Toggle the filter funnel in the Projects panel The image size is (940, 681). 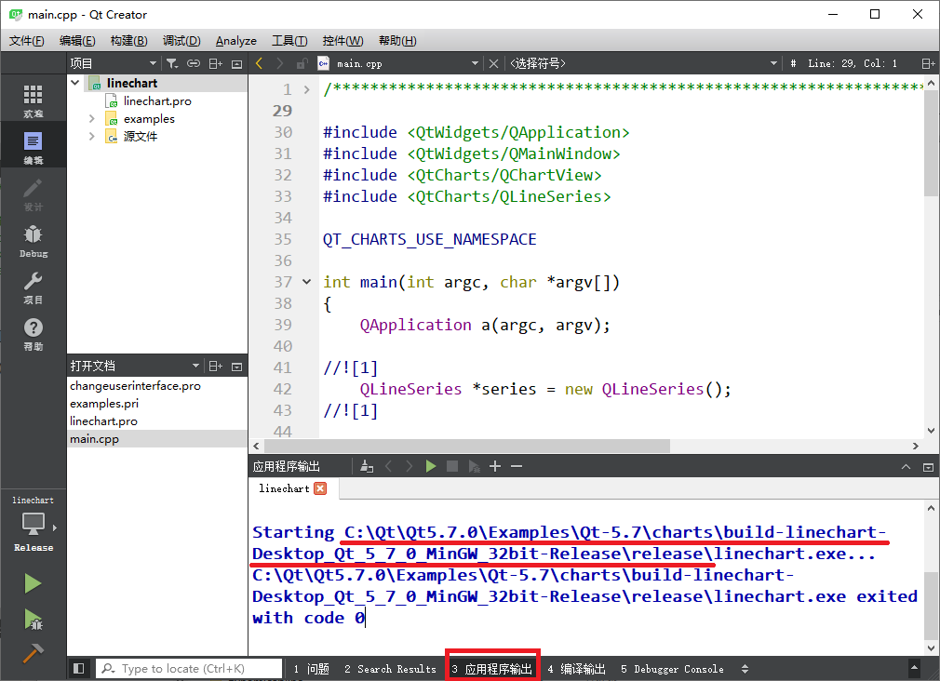(173, 62)
